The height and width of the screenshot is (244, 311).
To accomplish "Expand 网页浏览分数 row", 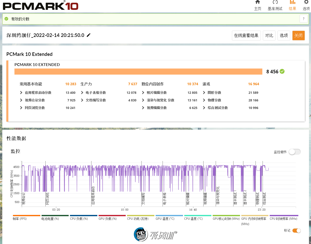I will [x=32, y=108].
